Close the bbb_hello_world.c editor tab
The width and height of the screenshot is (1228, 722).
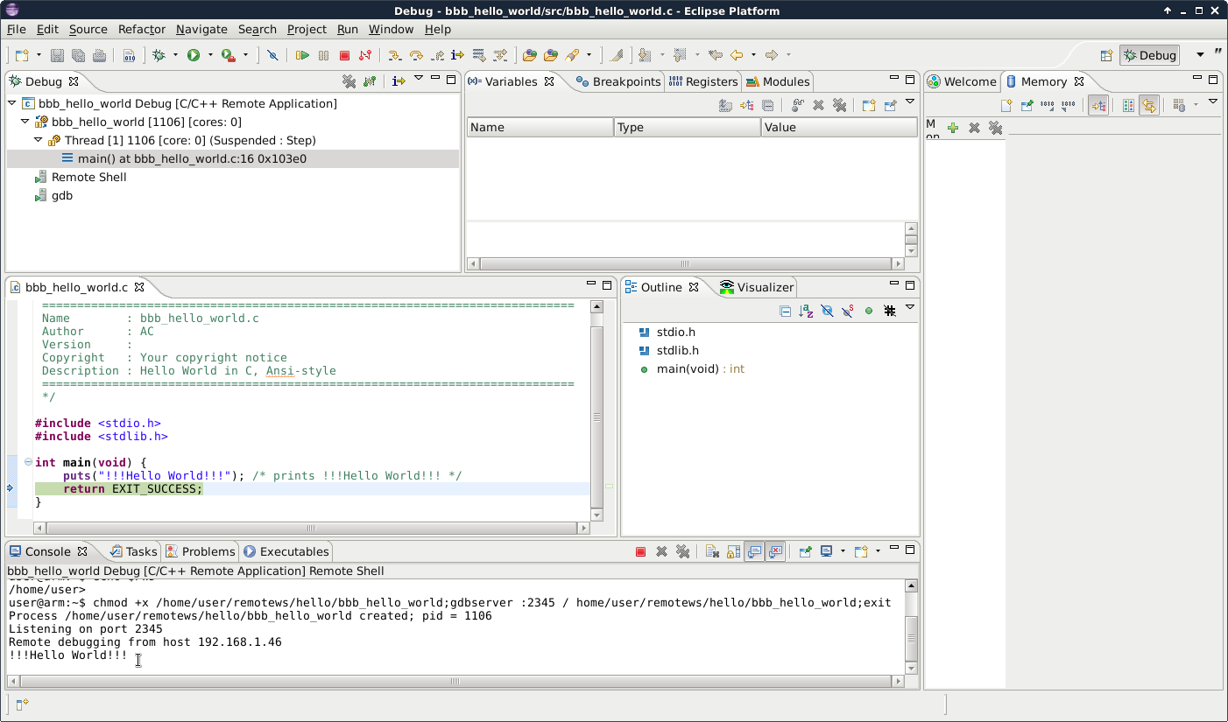tap(138, 287)
